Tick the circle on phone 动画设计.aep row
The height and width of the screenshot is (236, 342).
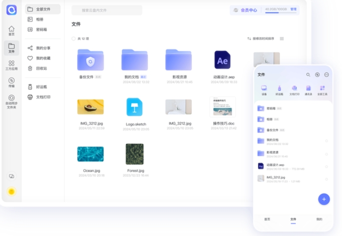pos(326,167)
